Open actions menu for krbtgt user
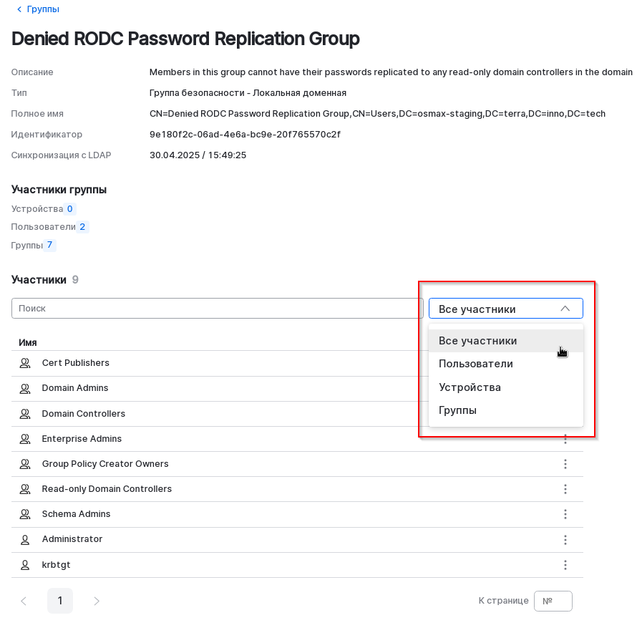Image resolution: width=637 pixels, height=633 pixels. point(565,565)
